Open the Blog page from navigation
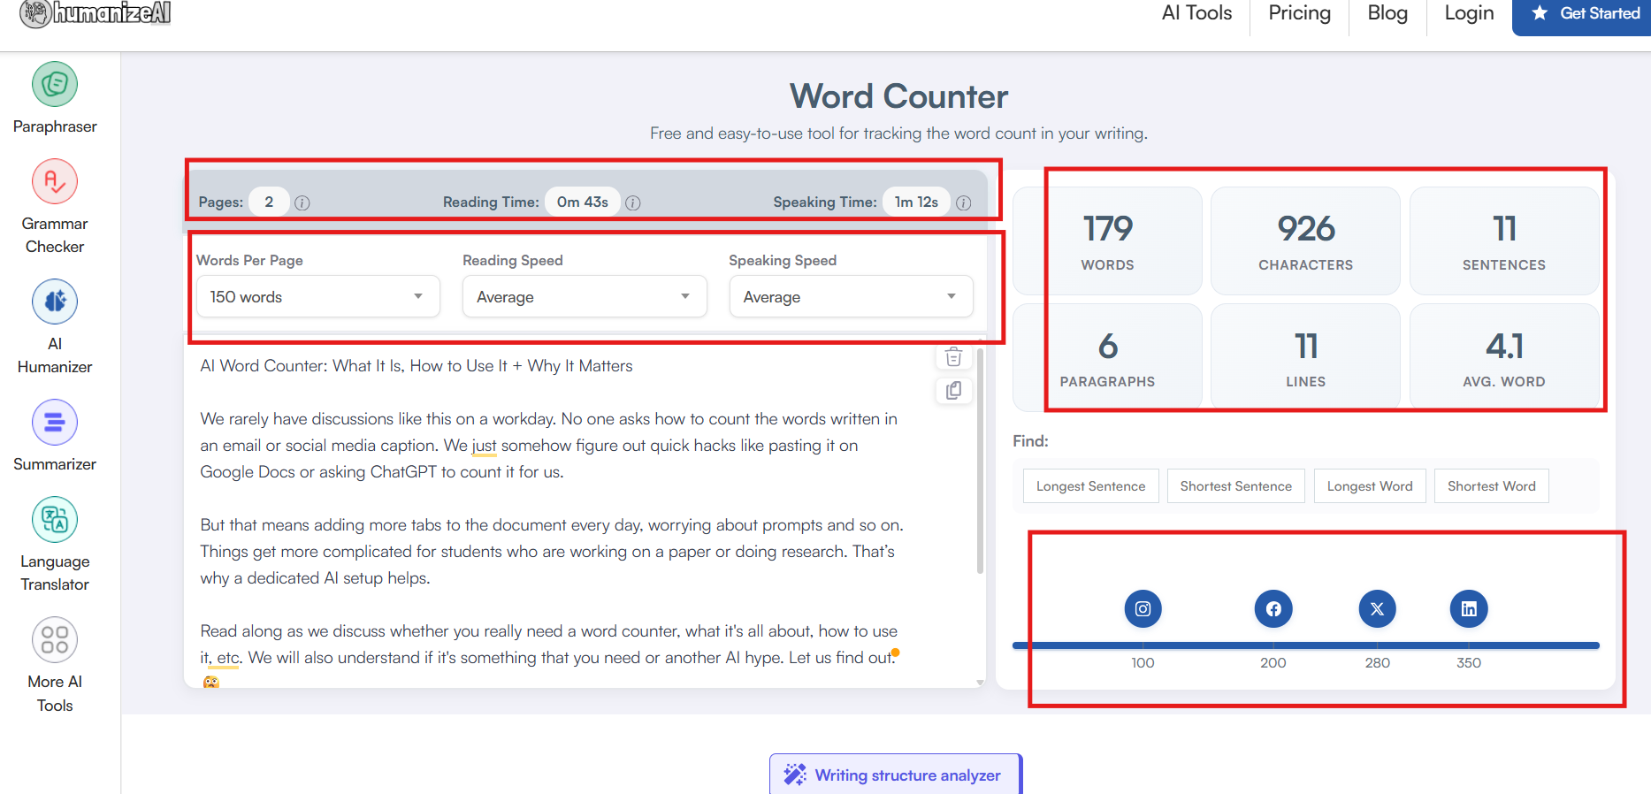This screenshot has height=794, width=1651. point(1387,13)
